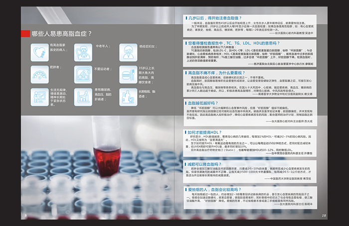Select attribution 中国医药大学附设医院教授
The height and width of the screenshot is (226, 349).
pos(287,178)
